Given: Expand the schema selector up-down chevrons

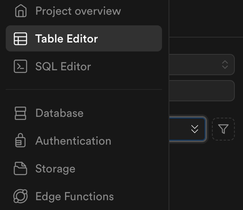Looking at the screenshot, I should pos(225,65).
